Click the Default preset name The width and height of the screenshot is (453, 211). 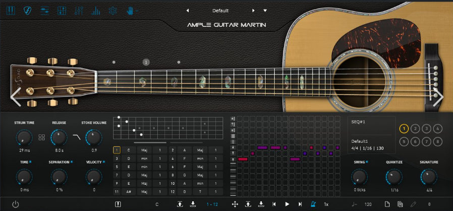220,11
